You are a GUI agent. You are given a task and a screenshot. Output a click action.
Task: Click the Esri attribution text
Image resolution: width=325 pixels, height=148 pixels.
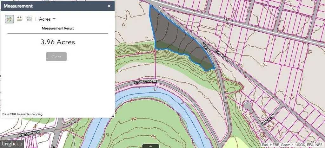click(x=292, y=145)
